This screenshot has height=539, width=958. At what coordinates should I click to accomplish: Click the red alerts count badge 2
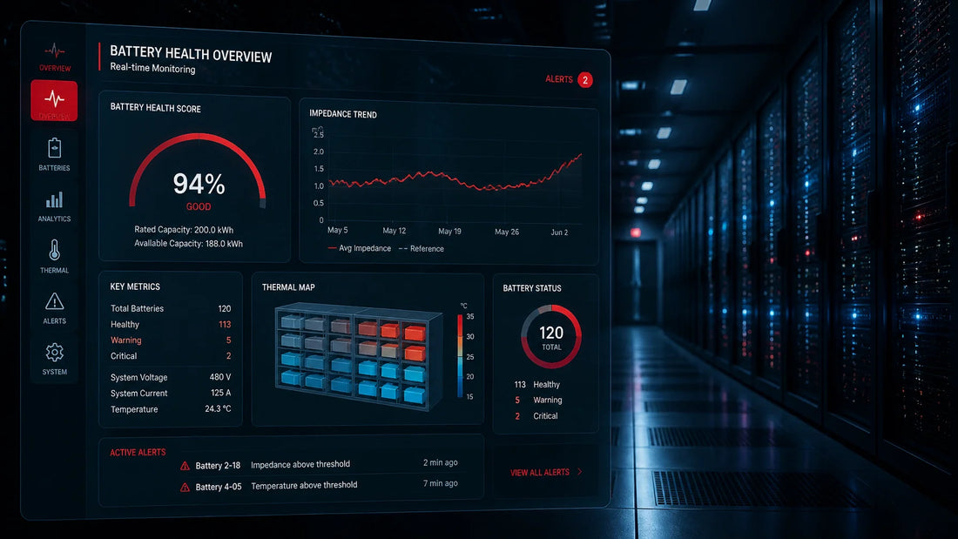click(x=584, y=80)
